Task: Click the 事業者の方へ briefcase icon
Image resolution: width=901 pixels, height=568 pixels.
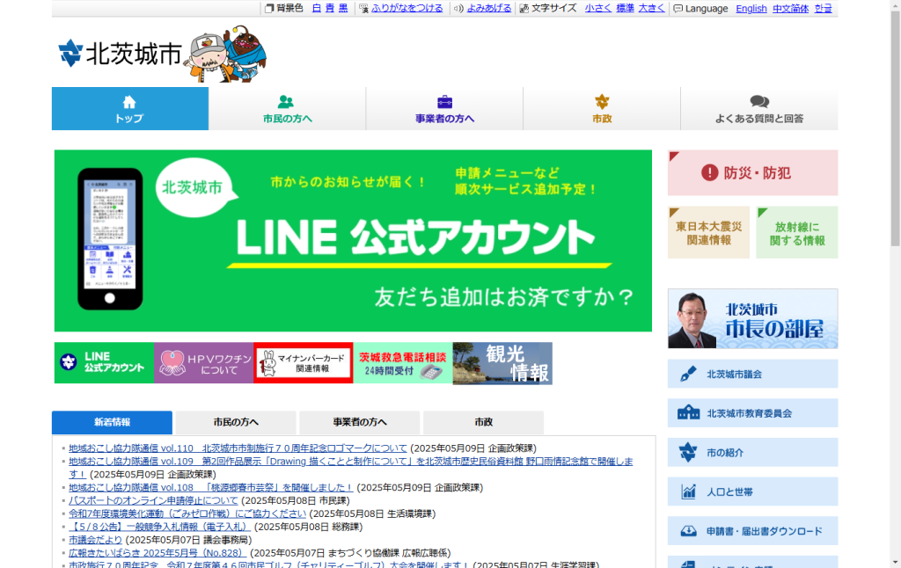Action: click(444, 101)
